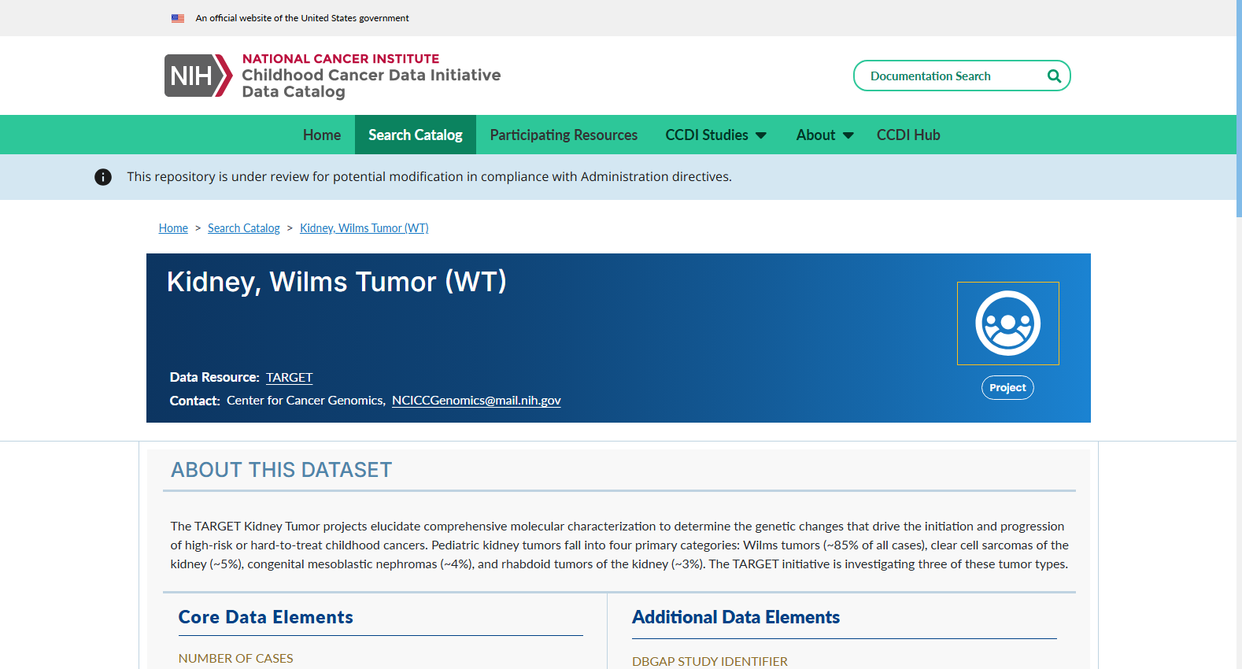Viewport: 1242px width, 669px height.
Task: Click the ABOUT THIS DATASET heading
Action: [282, 470]
